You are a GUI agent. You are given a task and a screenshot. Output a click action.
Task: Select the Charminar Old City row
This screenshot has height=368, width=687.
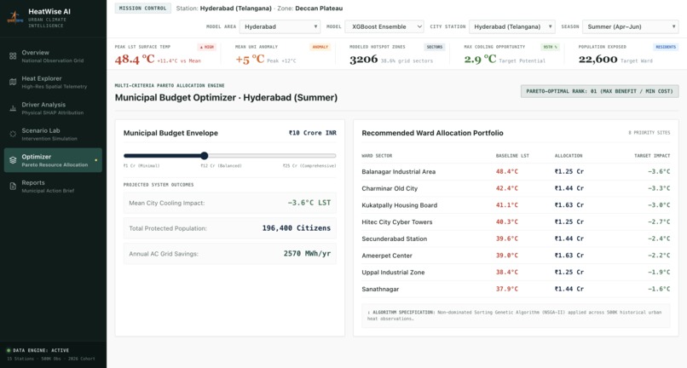(516, 188)
